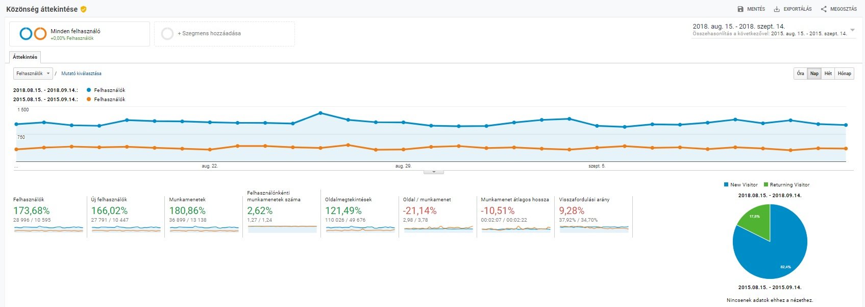Click the Mentés save icon
Screen dimensions: 865x307
point(740,9)
